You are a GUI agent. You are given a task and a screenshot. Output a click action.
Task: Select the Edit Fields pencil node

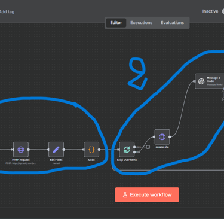point(56,150)
